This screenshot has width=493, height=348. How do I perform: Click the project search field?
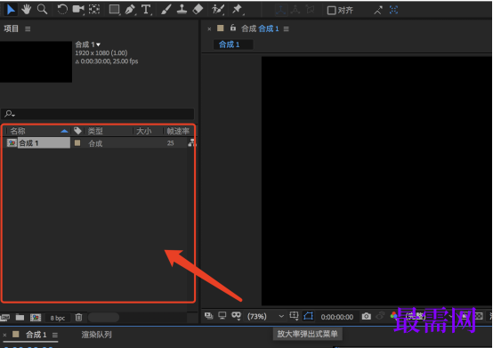(98, 114)
